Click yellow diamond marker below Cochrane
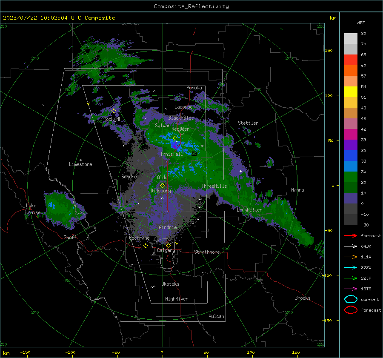Viewport: 383px width, 358px height. coord(146,246)
